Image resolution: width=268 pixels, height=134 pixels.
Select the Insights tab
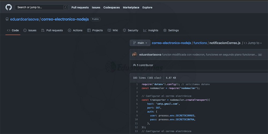tap(151, 30)
